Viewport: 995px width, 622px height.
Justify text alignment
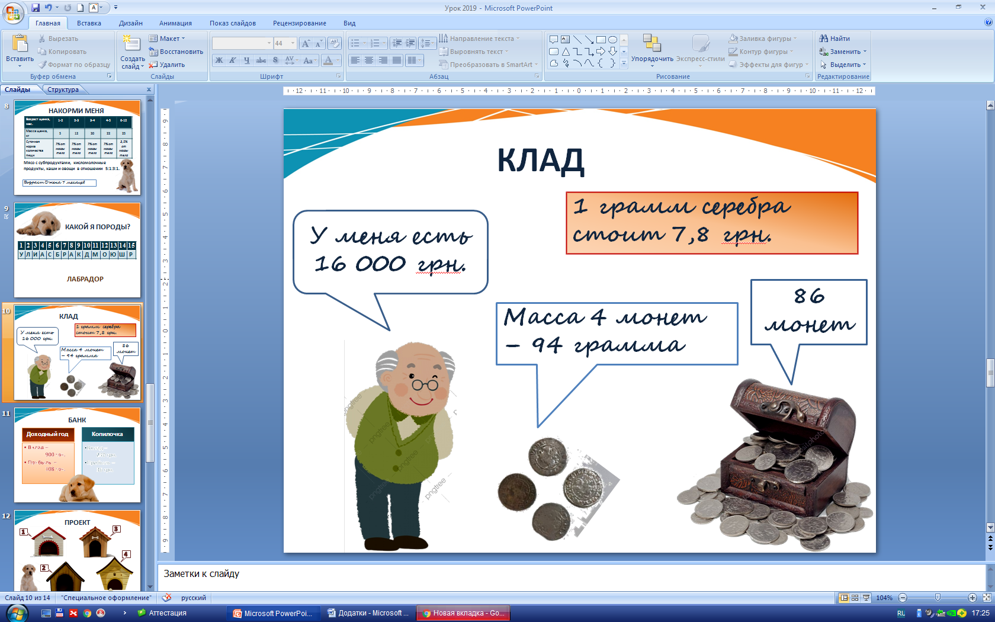coord(396,60)
